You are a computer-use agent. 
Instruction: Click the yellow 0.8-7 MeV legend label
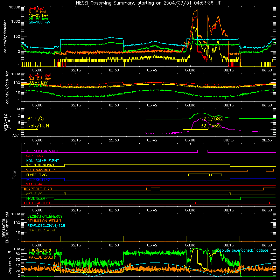pos(38,82)
